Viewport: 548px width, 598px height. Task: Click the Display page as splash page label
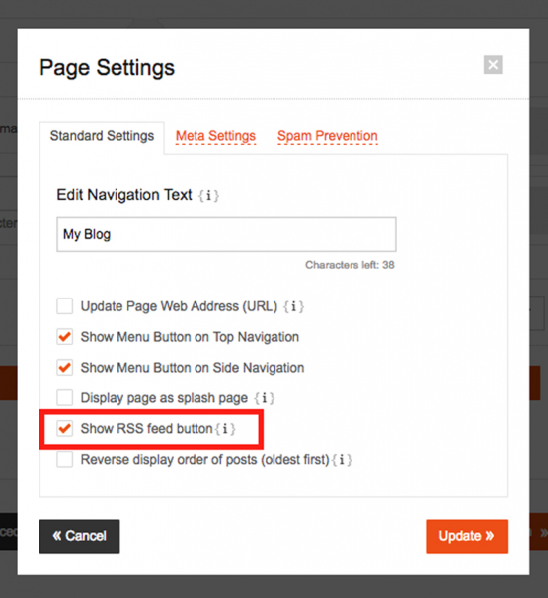point(164,398)
